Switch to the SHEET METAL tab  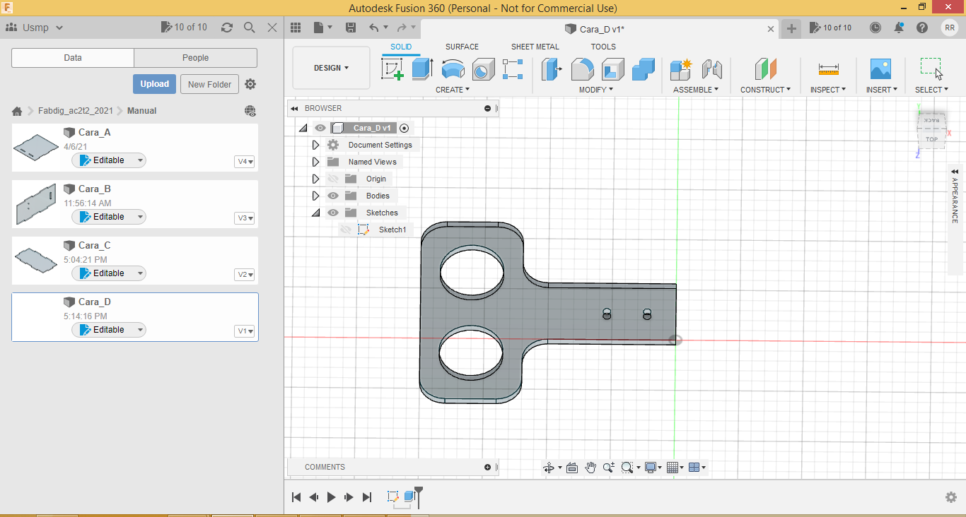coord(535,47)
